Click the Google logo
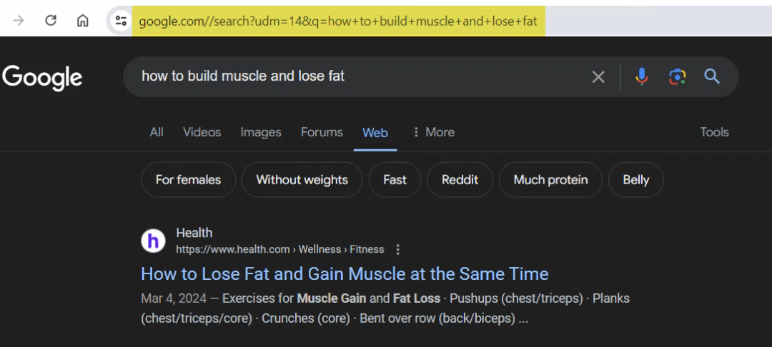 click(42, 77)
